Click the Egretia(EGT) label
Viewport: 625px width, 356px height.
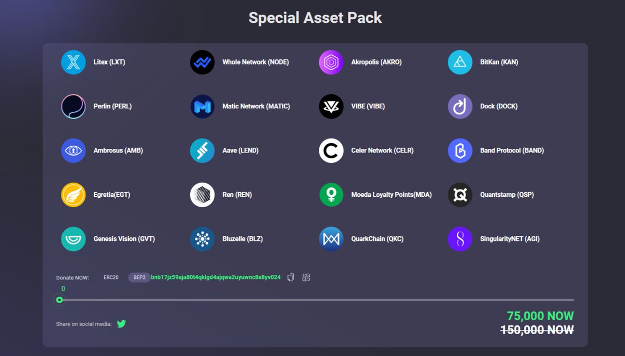point(112,195)
